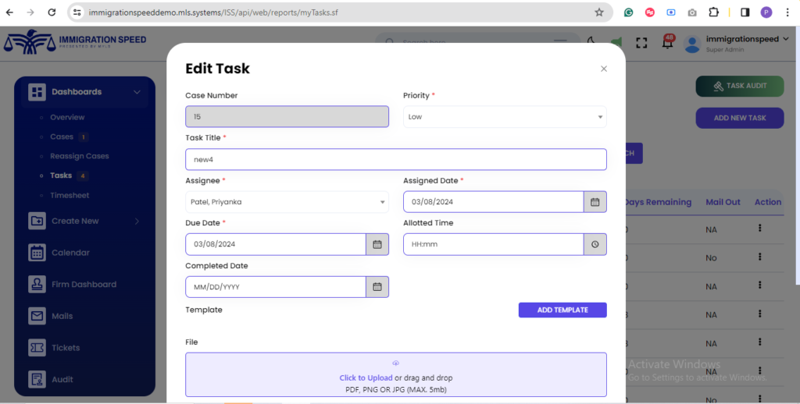Open the Priority dropdown showing Low
Image resolution: width=800 pixels, height=404 pixels.
tap(505, 117)
